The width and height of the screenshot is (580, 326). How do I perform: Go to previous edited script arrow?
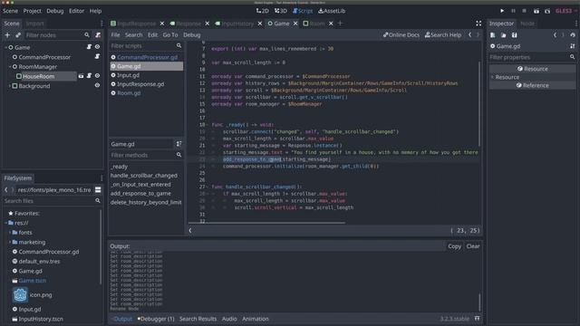469,34
